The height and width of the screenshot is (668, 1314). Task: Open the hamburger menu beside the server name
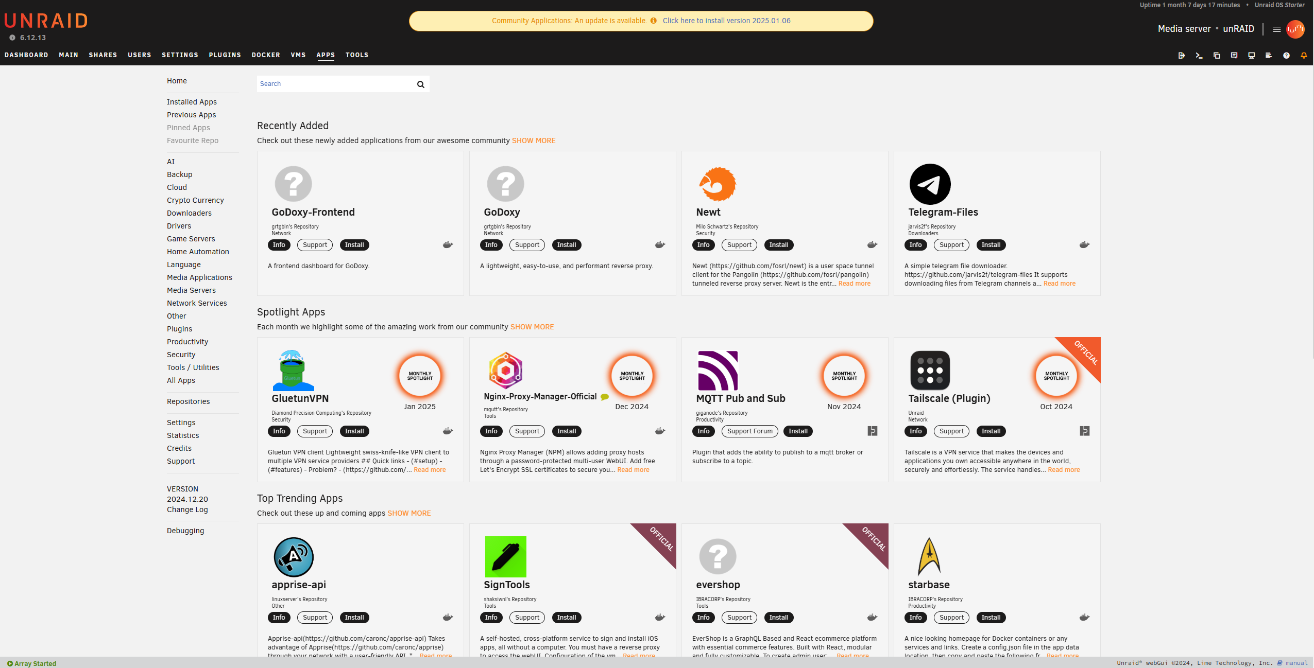pos(1276,29)
